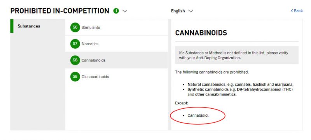The image size is (311, 140).
Task: Click the back arrow chevron icon
Action: tap(292, 11)
